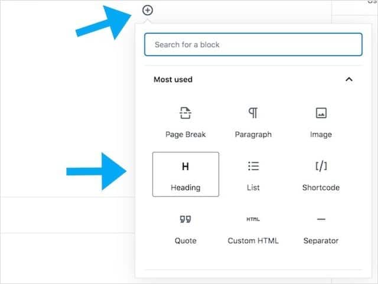The height and width of the screenshot is (284, 378).
Task: Choose the Image block icon
Action: pyautogui.click(x=321, y=113)
